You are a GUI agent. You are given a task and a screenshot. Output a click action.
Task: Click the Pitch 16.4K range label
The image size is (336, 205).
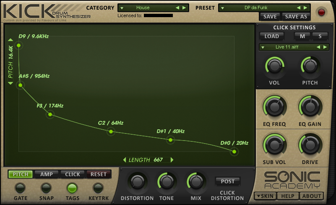[10, 62]
